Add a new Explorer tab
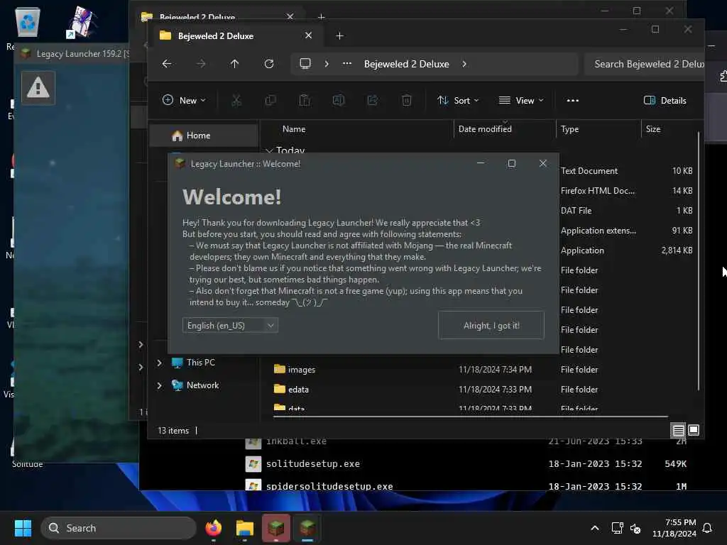727x545 pixels. pos(339,35)
